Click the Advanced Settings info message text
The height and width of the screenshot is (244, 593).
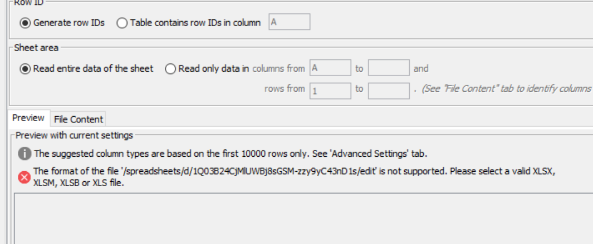pos(231,154)
